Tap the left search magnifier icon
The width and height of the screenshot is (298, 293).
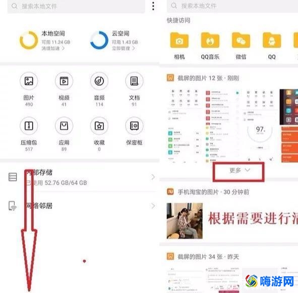14,6
